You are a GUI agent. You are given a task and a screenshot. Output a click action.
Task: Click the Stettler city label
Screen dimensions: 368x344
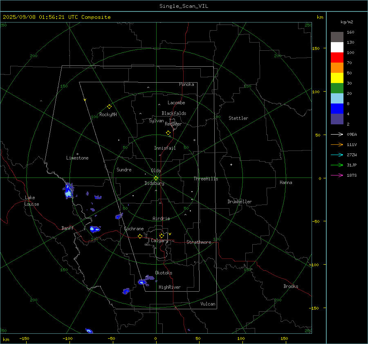(238, 118)
